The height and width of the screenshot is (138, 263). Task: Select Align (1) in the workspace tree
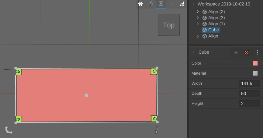tap(216, 24)
